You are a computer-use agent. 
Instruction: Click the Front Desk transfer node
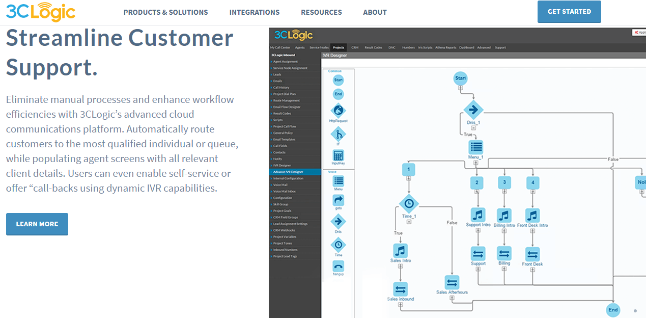[x=532, y=254]
